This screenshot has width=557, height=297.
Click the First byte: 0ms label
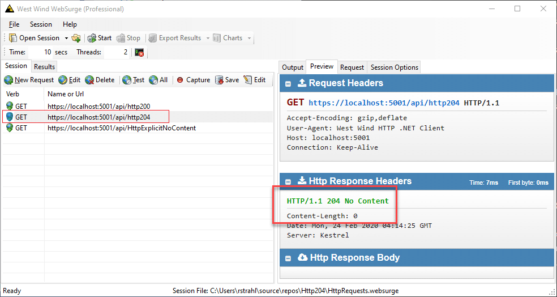pyautogui.click(x=529, y=183)
